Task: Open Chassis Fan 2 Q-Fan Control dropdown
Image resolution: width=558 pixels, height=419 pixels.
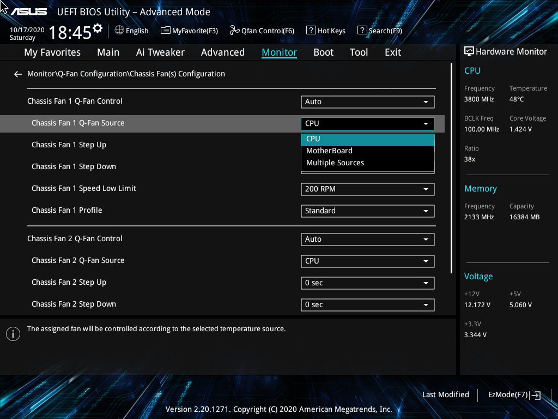Action: pos(368,240)
